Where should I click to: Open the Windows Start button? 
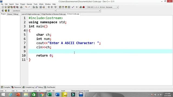tap(3, 95)
